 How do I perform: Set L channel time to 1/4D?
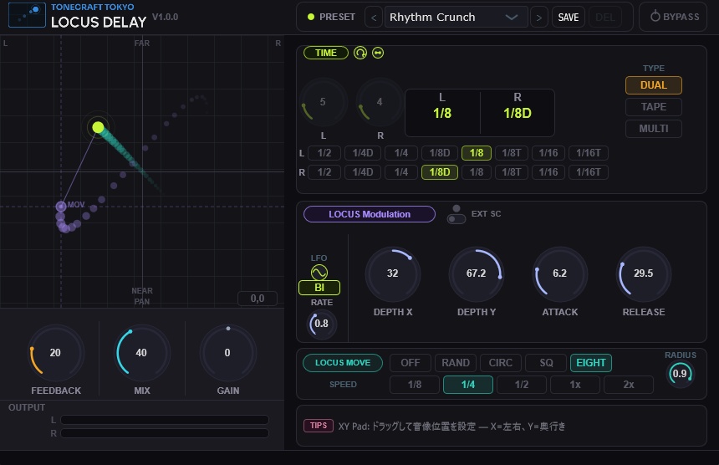pos(363,153)
